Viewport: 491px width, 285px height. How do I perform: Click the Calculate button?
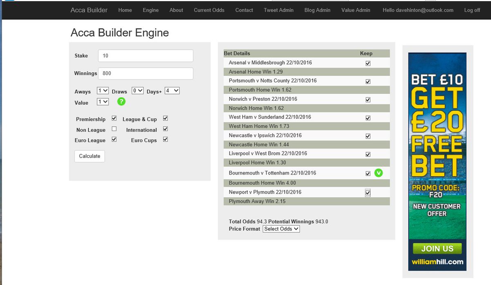click(90, 156)
